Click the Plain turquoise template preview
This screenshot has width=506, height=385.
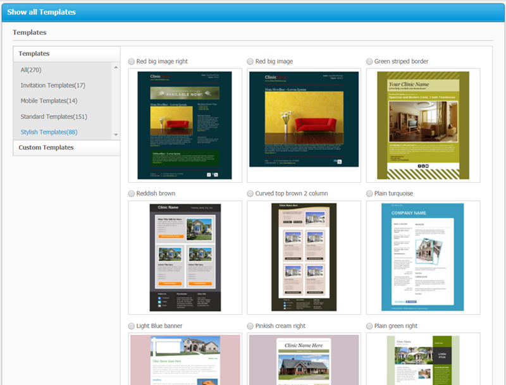pyautogui.click(x=423, y=258)
